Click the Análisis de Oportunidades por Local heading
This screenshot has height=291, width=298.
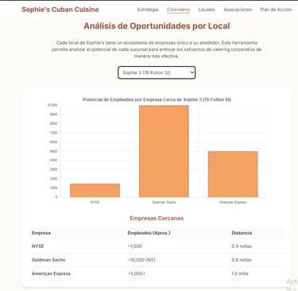click(157, 26)
